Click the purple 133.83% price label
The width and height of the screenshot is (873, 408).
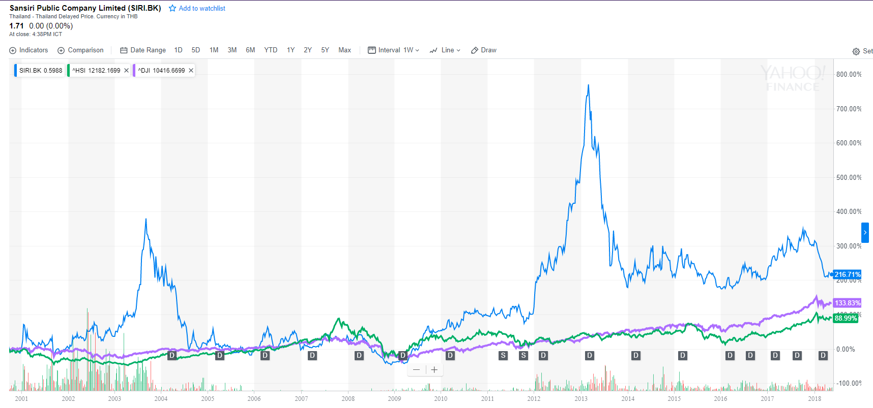[x=848, y=303]
